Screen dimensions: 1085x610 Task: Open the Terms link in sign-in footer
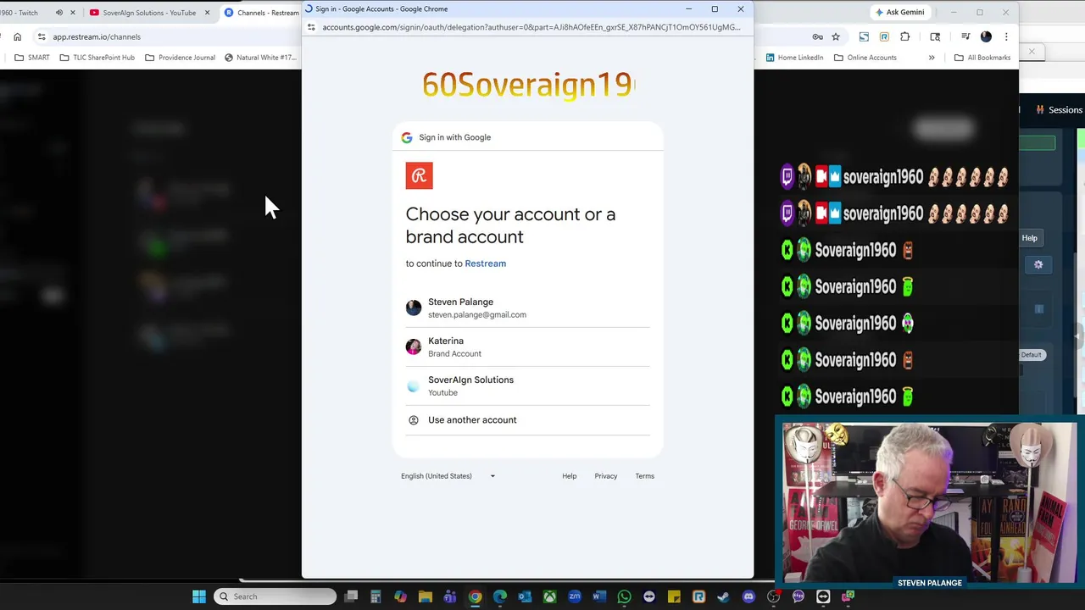644,476
